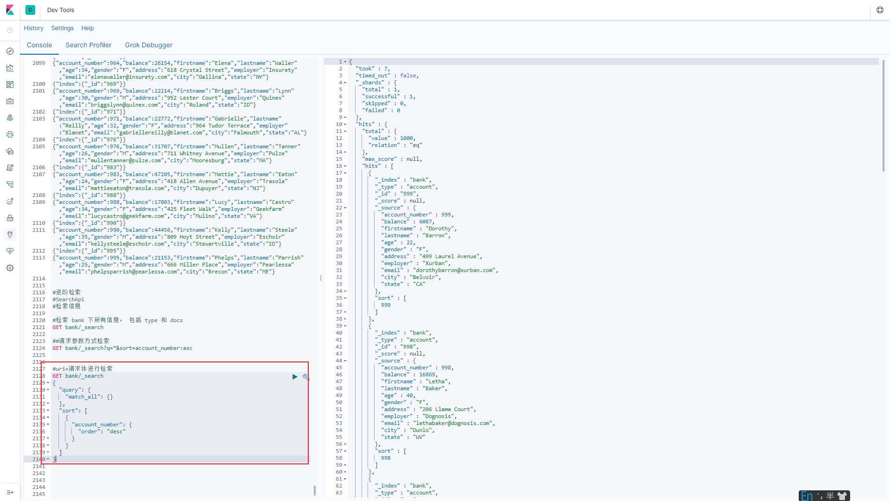Screen dimensions: 890x501
Task: Click the Dev Tools wrench icon
Action: (x=10, y=234)
